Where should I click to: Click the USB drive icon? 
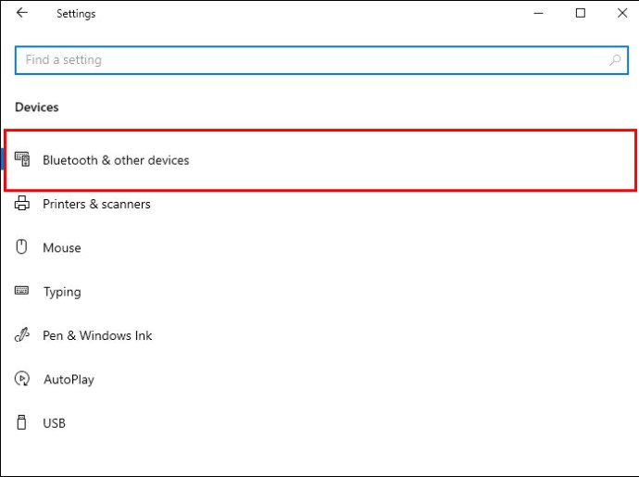(x=21, y=422)
